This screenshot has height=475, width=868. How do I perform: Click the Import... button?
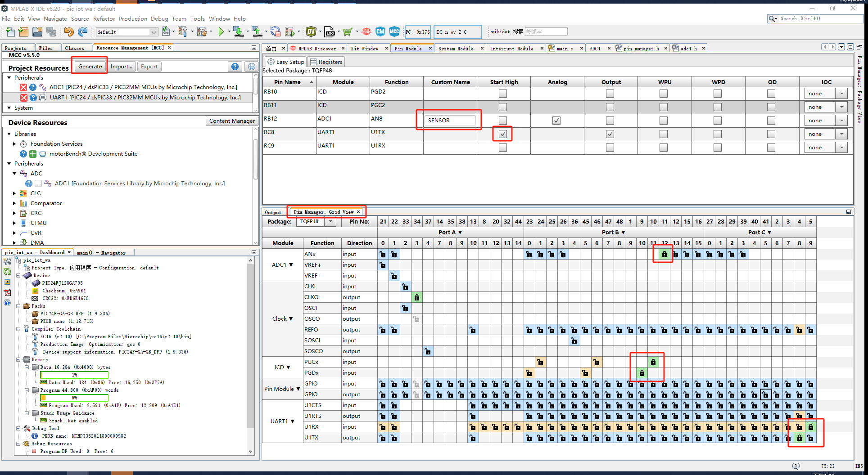pos(122,67)
